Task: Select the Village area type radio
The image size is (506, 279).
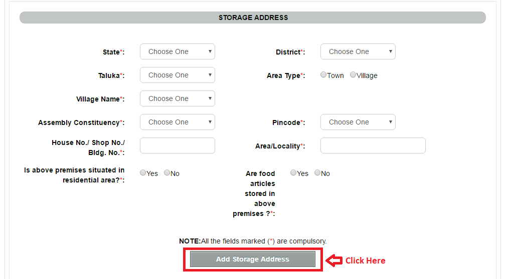Action: click(x=353, y=74)
